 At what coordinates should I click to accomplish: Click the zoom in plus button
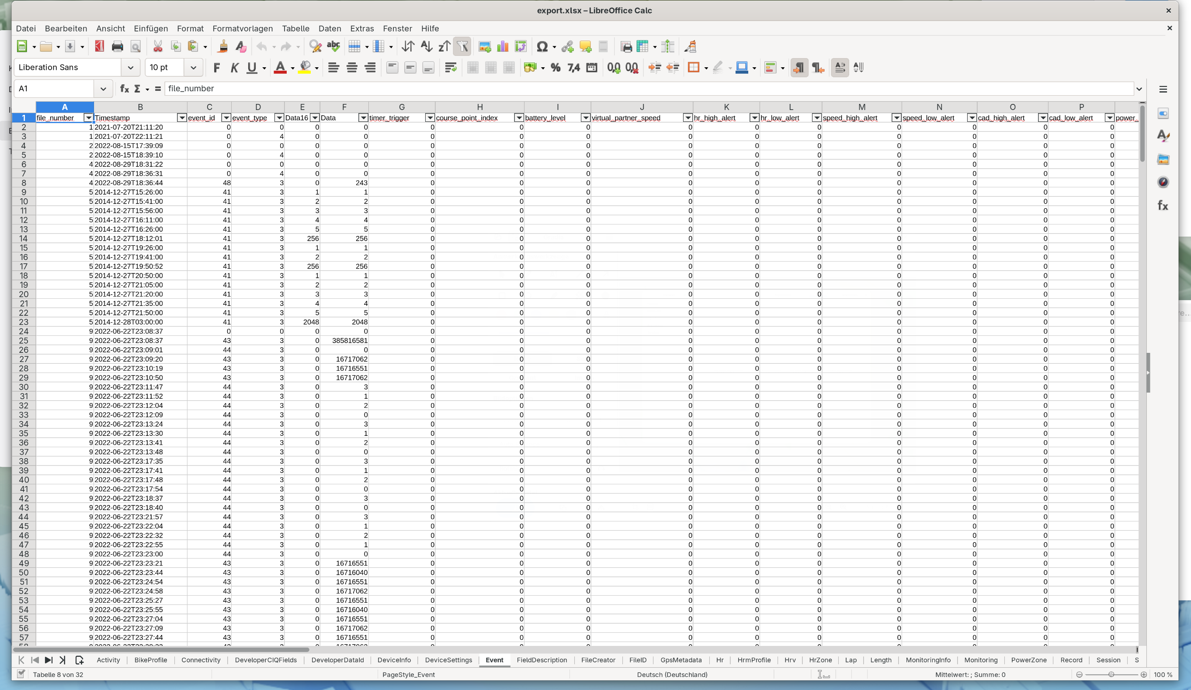[1144, 674]
